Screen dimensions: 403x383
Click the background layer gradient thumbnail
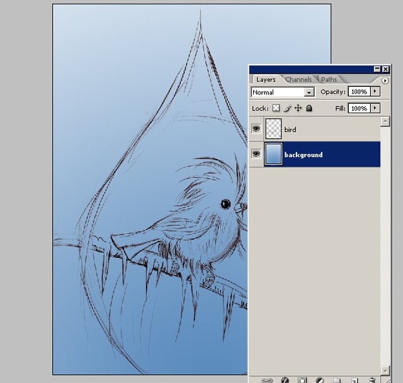(x=273, y=154)
